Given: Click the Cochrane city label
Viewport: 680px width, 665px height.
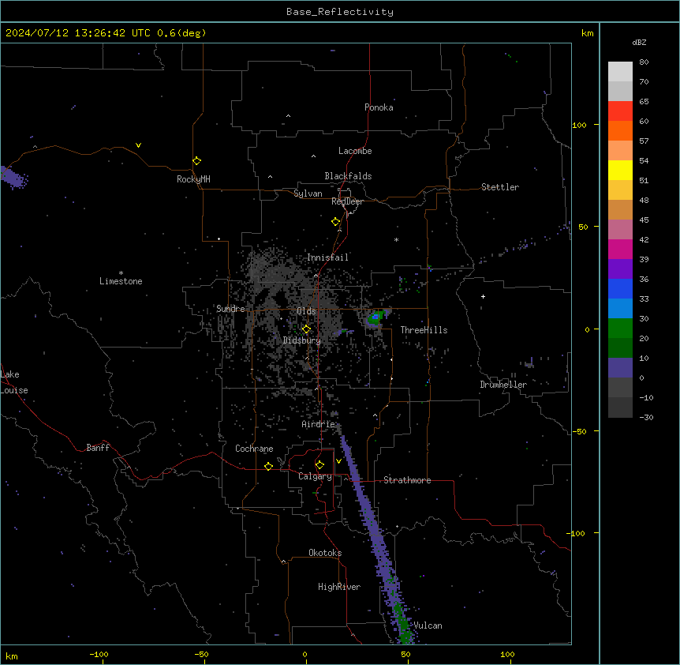Looking at the screenshot, I should pyautogui.click(x=254, y=449).
